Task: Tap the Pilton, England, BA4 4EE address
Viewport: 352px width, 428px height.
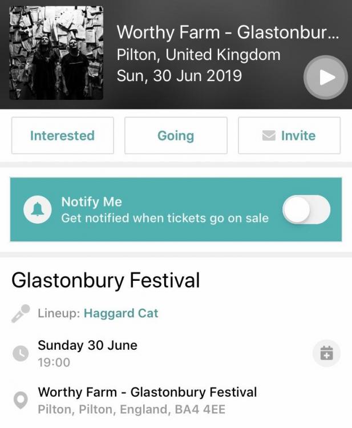Action: tap(132, 409)
